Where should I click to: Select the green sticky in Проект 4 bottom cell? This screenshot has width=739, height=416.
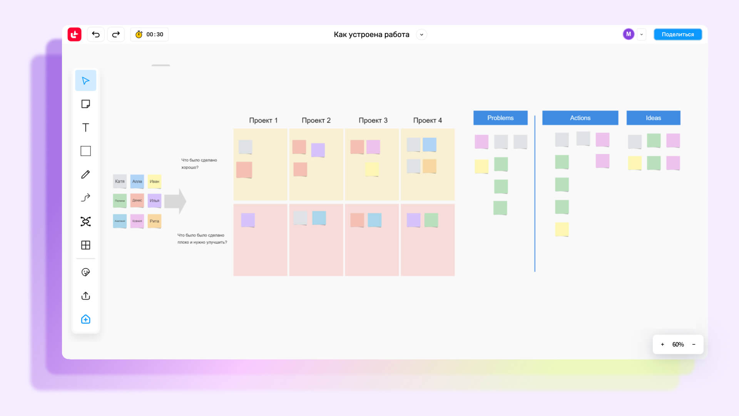click(x=431, y=220)
